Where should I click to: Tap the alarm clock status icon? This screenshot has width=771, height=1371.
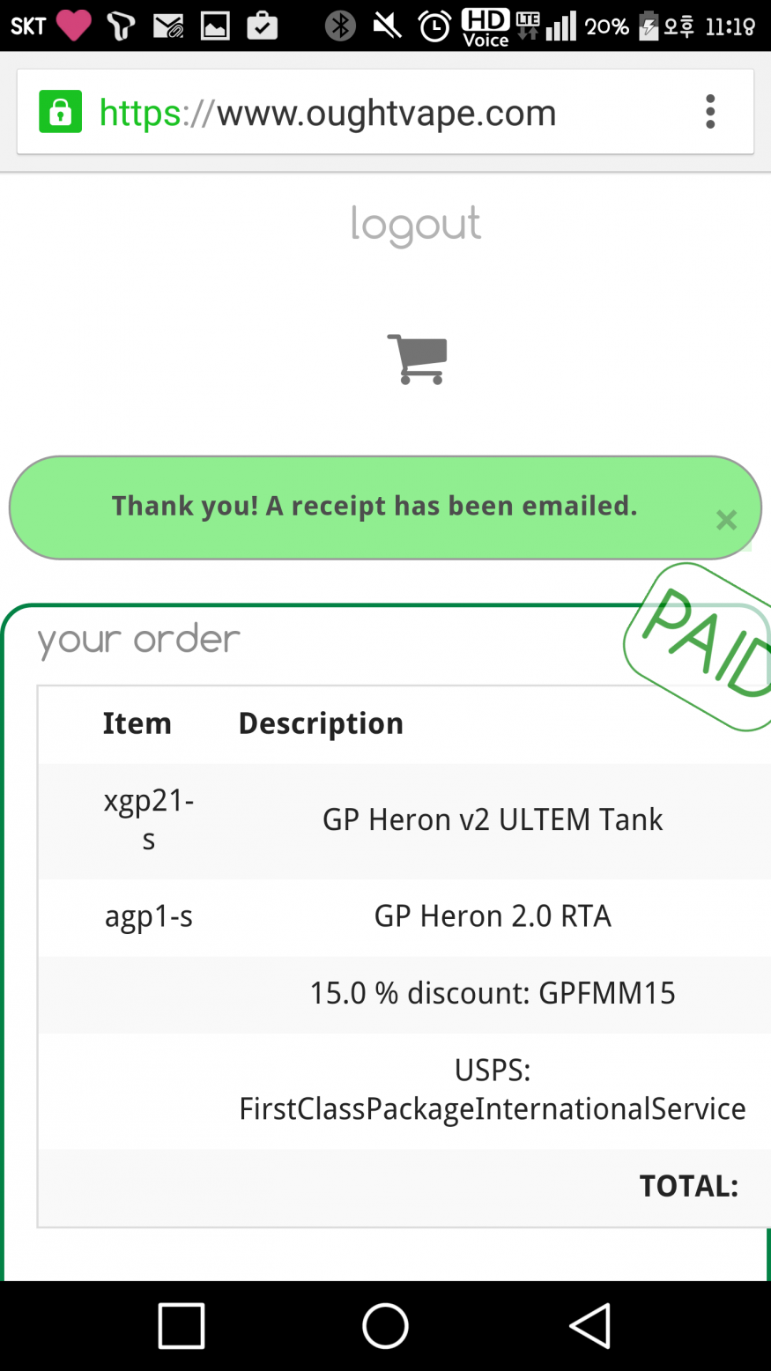point(434,26)
